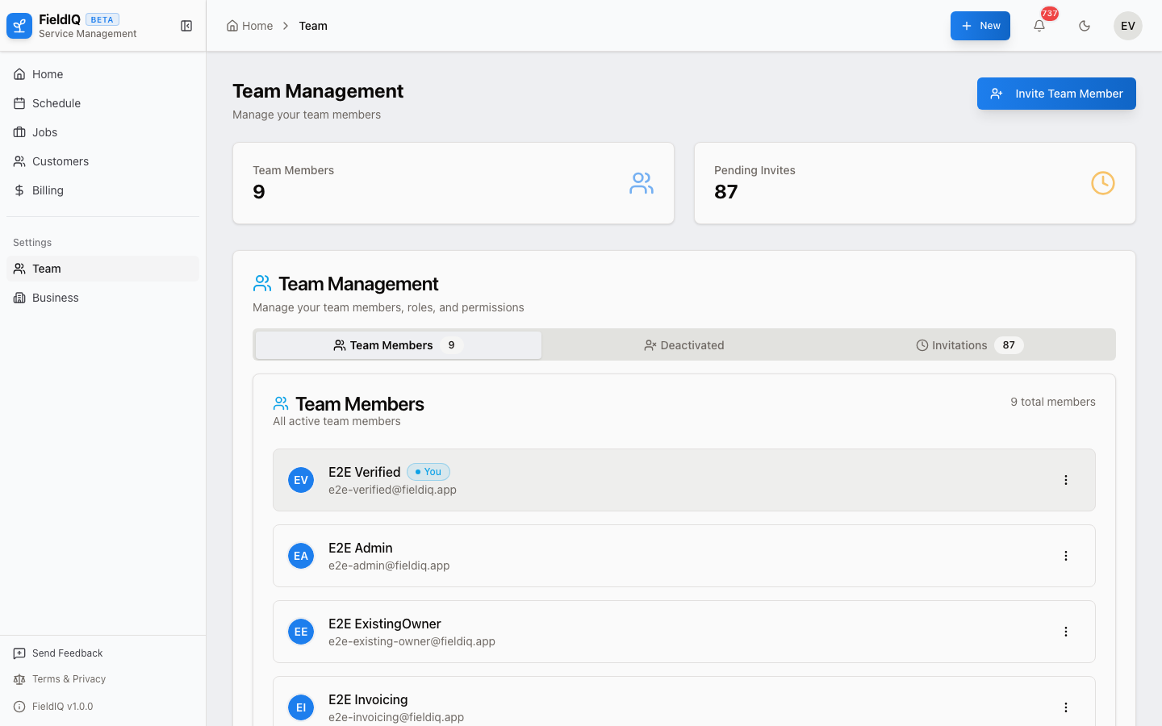Switch to the Deactivated tab

coord(684,344)
